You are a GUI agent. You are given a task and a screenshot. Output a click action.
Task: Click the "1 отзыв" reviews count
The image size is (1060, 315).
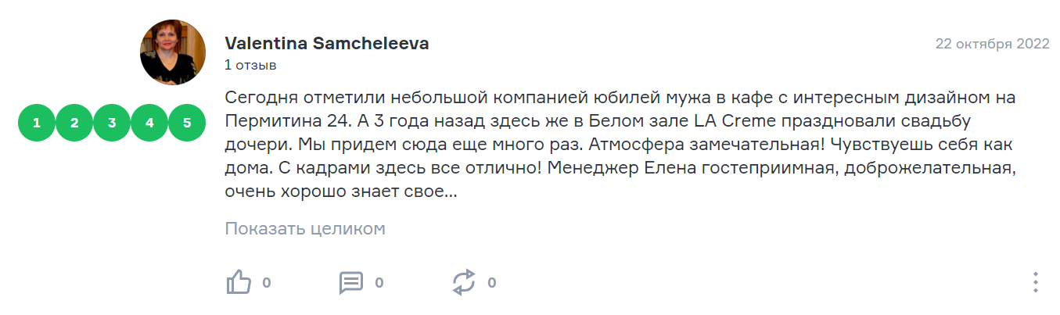(x=250, y=65)
